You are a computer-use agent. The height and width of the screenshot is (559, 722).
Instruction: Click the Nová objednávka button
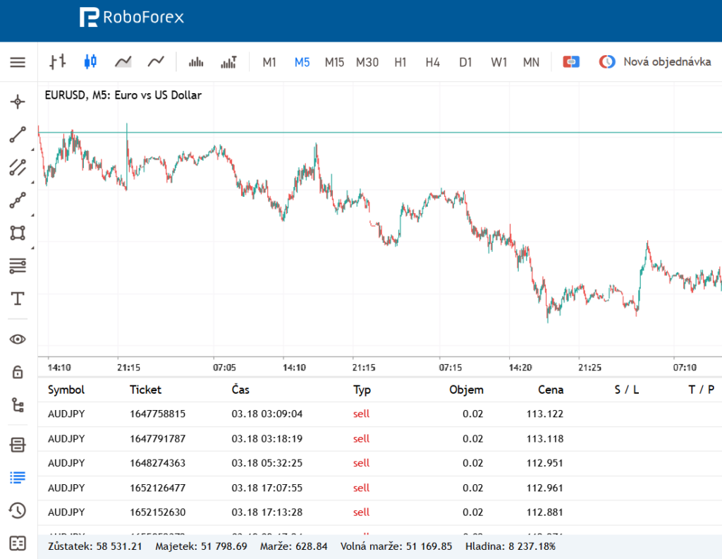point(655,62)
